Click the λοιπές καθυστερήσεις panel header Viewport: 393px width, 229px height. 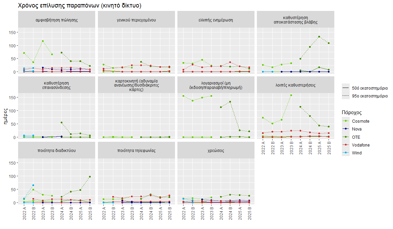(295, 85)
